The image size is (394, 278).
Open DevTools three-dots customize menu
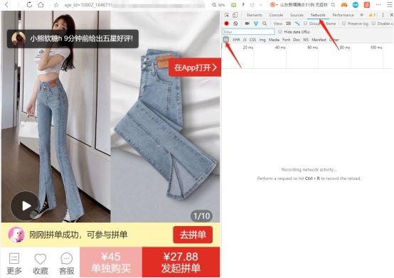click(383, 15)
